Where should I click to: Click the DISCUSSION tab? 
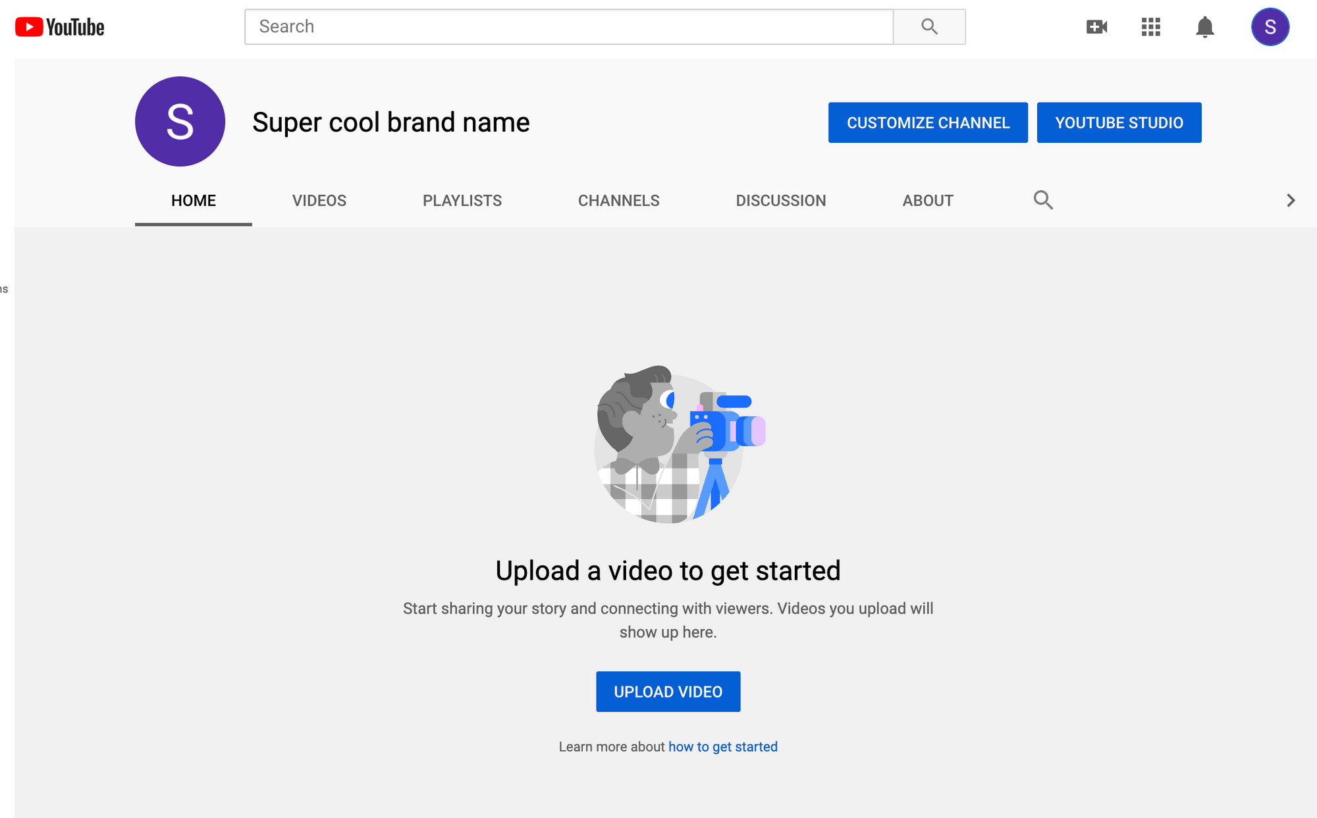780,200
